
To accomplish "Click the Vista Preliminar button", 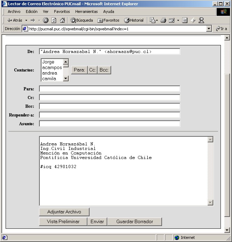I will [63, 222].
